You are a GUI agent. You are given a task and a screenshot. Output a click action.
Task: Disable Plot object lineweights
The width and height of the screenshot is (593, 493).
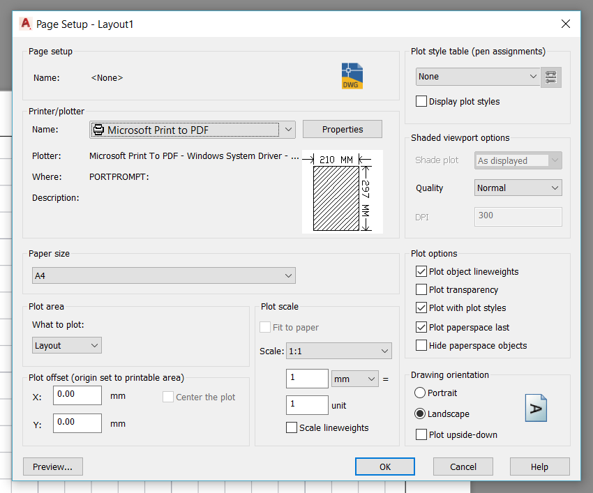[421, 271]
